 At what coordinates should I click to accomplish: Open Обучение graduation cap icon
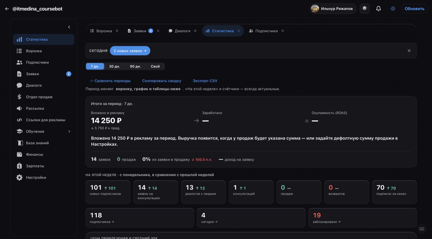coord(19,131)
